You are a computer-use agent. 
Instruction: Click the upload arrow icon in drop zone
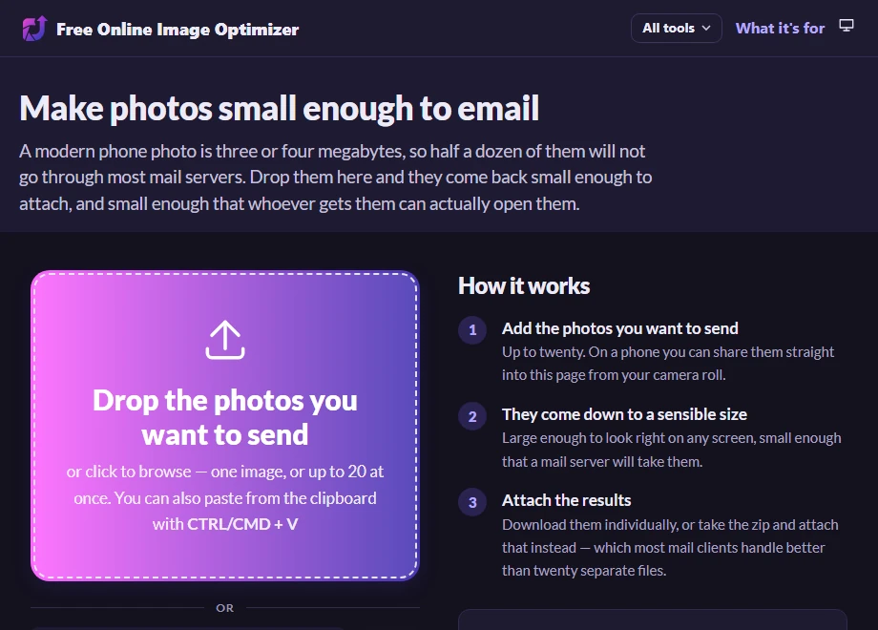point(225,340)
